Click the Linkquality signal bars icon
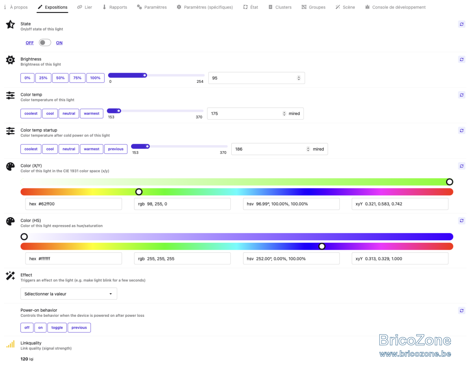472x371 pixels. pyautogui.click(x=11, y=344)
